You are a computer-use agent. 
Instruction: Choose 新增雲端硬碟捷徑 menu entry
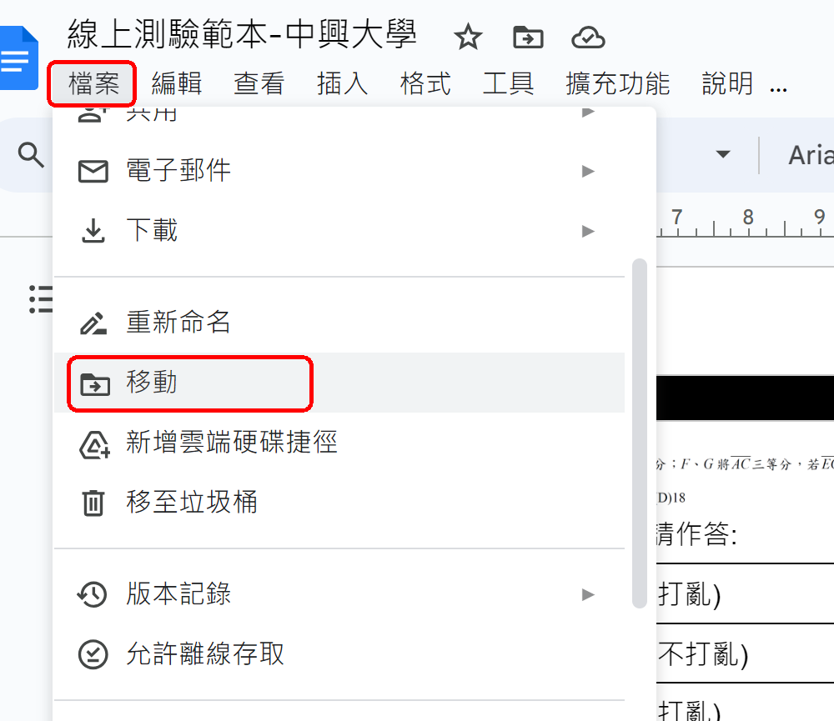click(339, 443)
